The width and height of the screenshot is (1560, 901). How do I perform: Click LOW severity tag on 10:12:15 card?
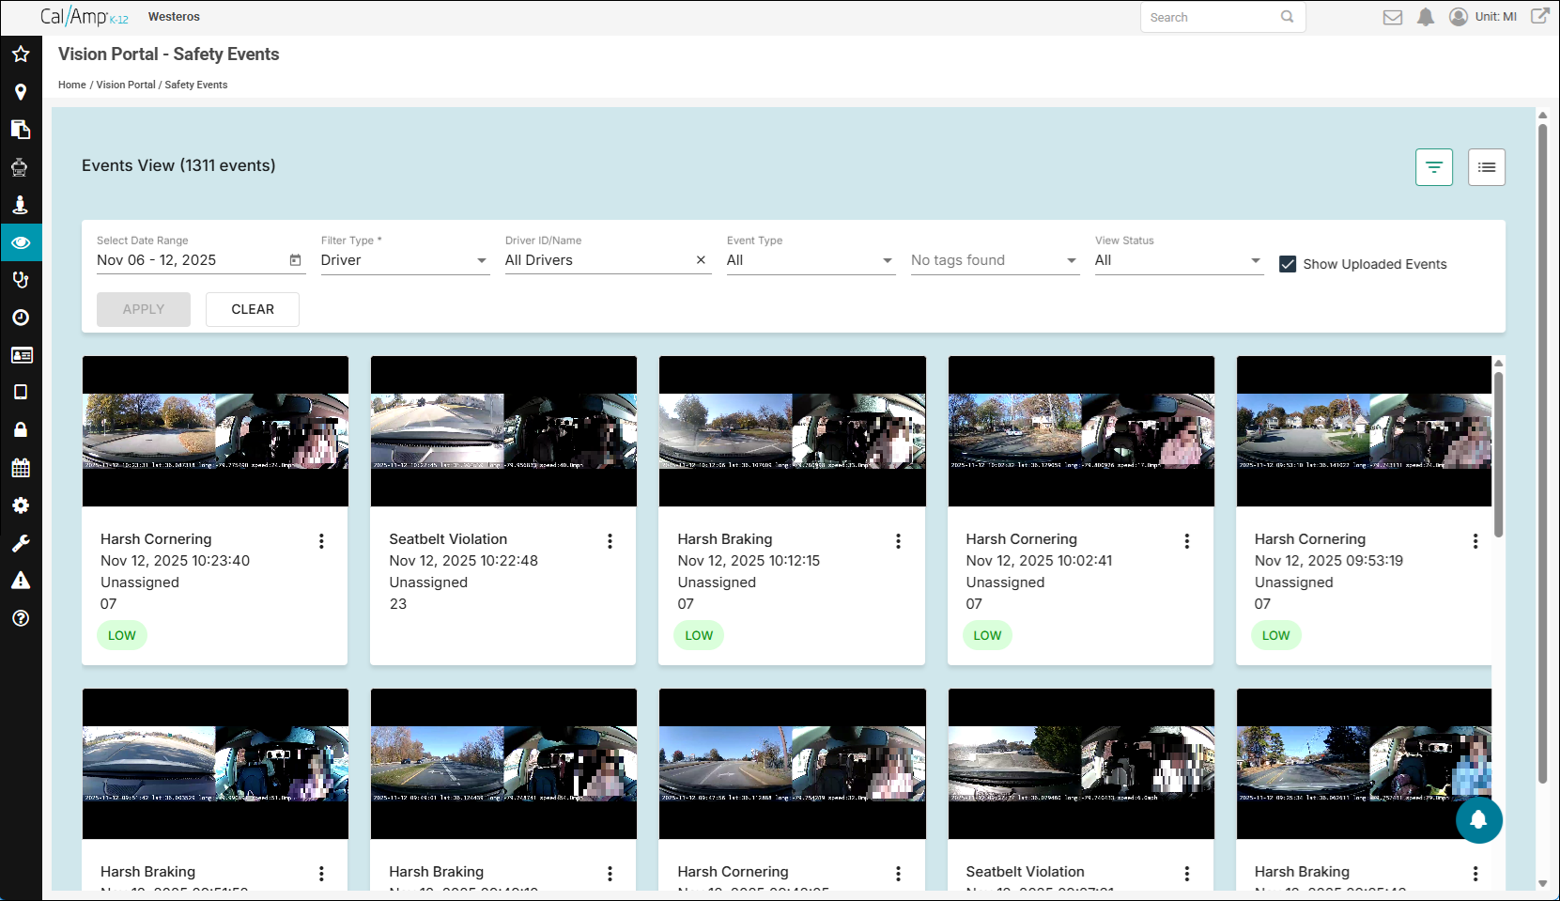pyautogui.click(x=699, y=635)
